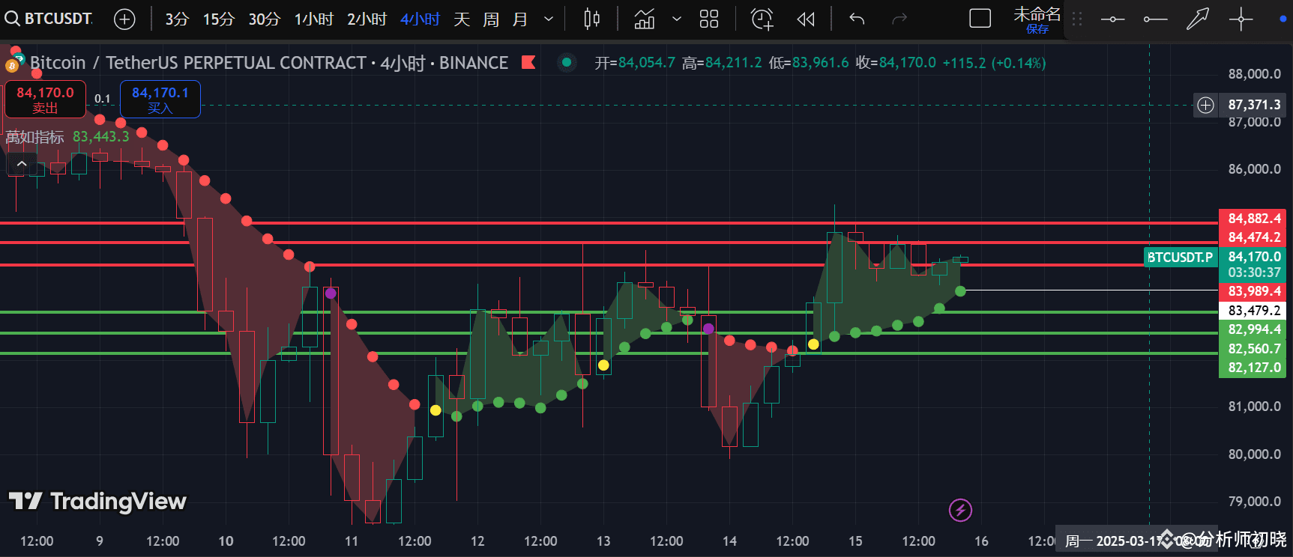
Task: Switch to the 3分 timeframe
Action: (177, 19)
